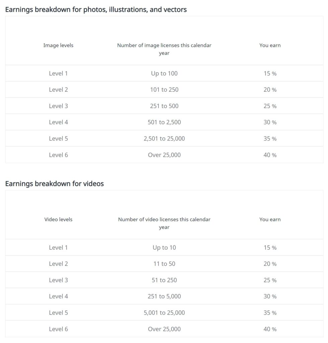Click the 101 to 250 image licenses cell
The height and width of the screenshot is (343, 328).
tap(164, 90)
